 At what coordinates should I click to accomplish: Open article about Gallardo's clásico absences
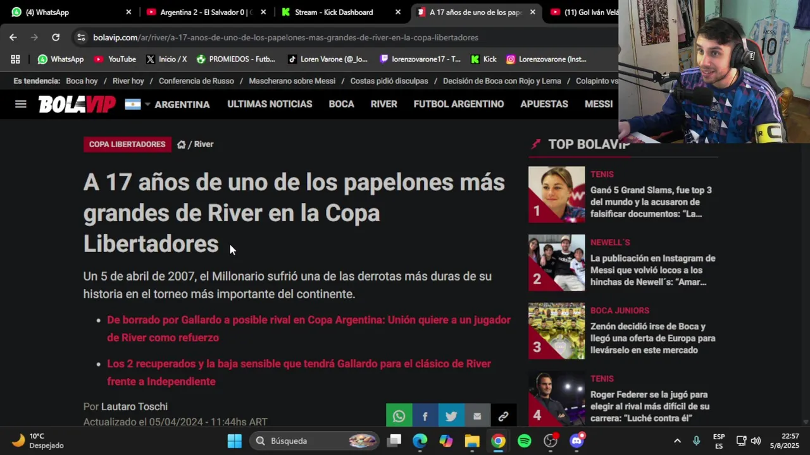point(299,372)
